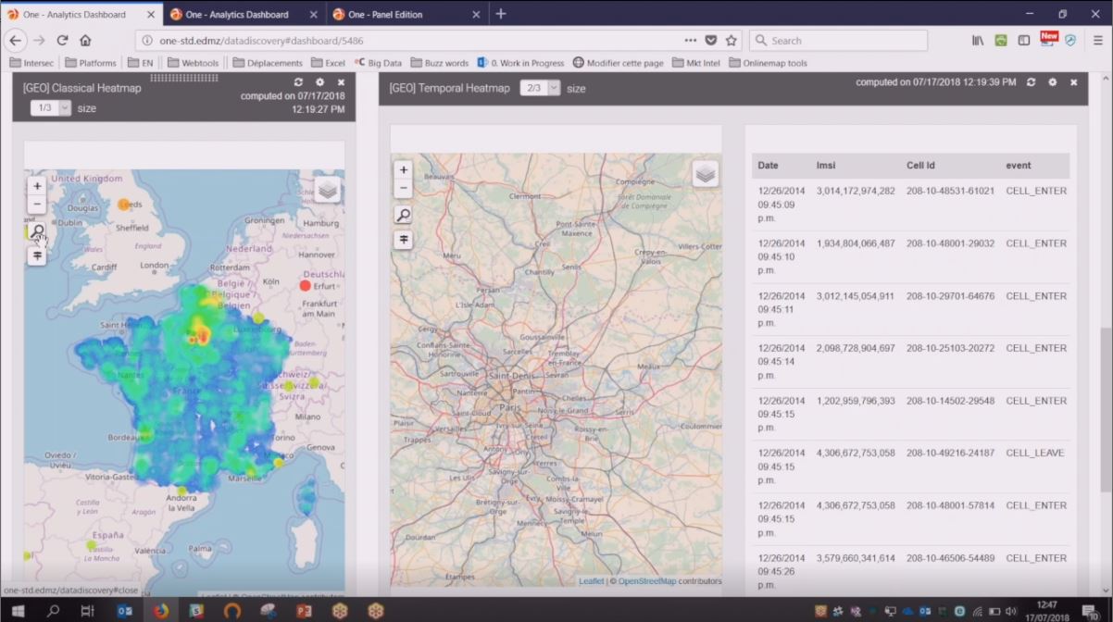Open Firefox from the Windows taskbar
This screenshot has height=622, width=1113.
(160, 611)
